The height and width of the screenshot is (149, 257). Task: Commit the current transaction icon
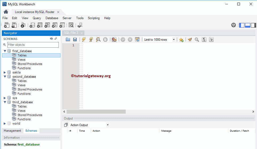click(x=123, y=39)
